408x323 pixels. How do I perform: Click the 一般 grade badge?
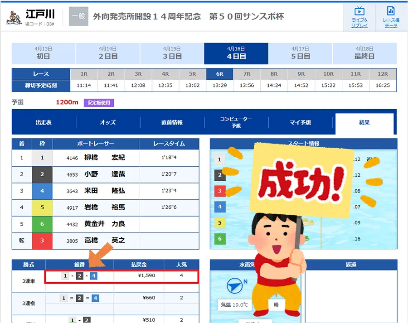click(78, 16)
